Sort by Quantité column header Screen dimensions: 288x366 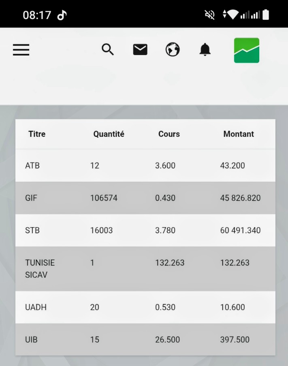[109, 134]
